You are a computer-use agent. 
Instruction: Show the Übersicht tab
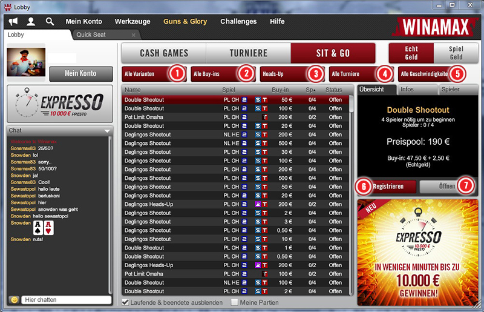click(x=377, y=90)
